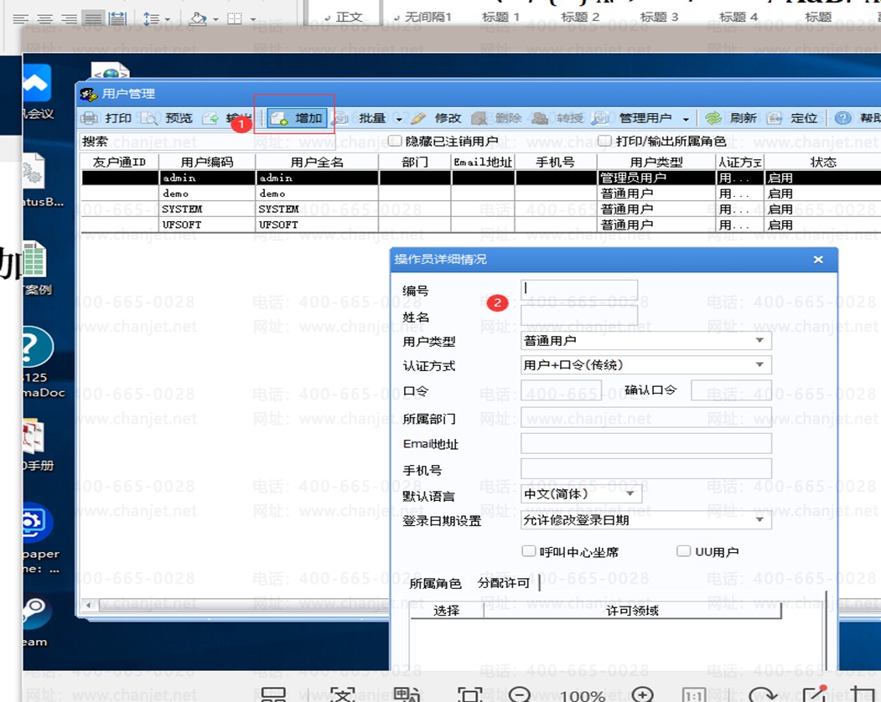The image size is (881, 702).
Task: Click the rotate image icon in viewer bar
Action: [x=763, y=694]
